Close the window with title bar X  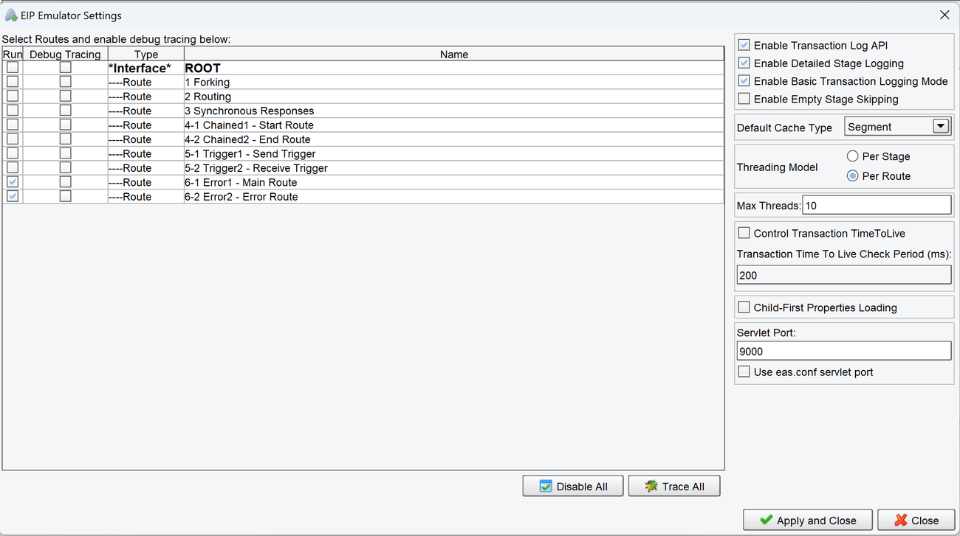click(x=944, y=15)
